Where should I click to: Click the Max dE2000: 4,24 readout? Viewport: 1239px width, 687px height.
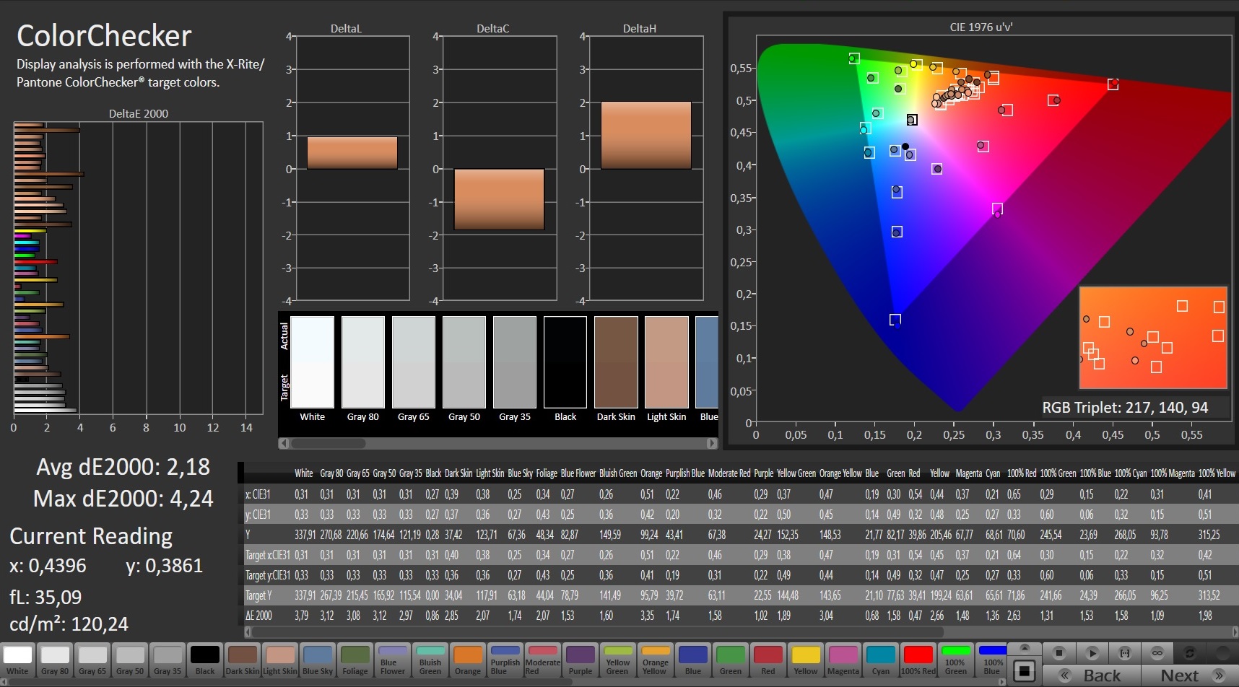123,499
